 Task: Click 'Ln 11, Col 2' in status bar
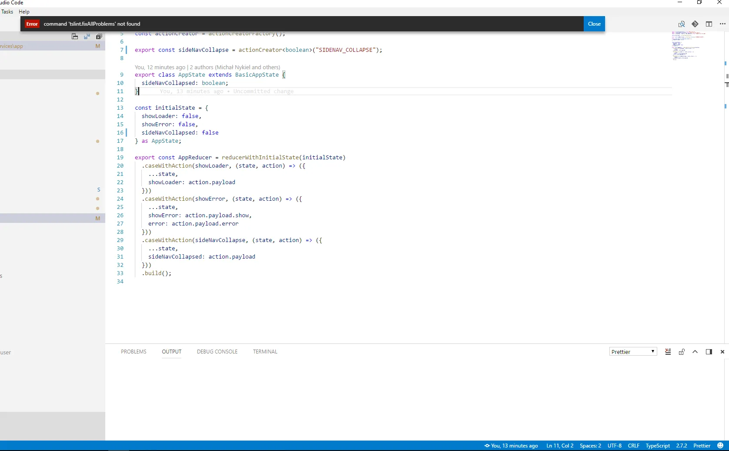pos(560,446)
